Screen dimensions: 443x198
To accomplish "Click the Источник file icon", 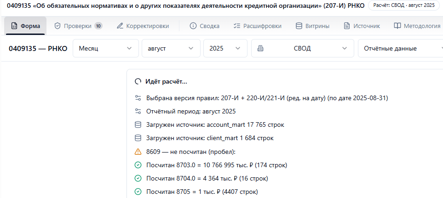I will pos(347,26).
